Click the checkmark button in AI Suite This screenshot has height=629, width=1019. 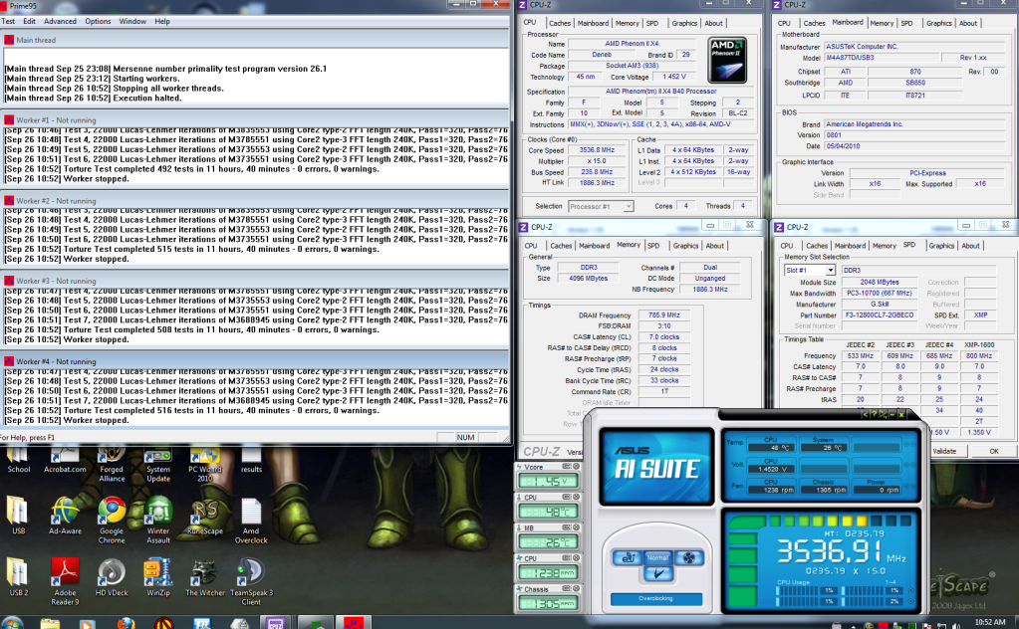658,573
